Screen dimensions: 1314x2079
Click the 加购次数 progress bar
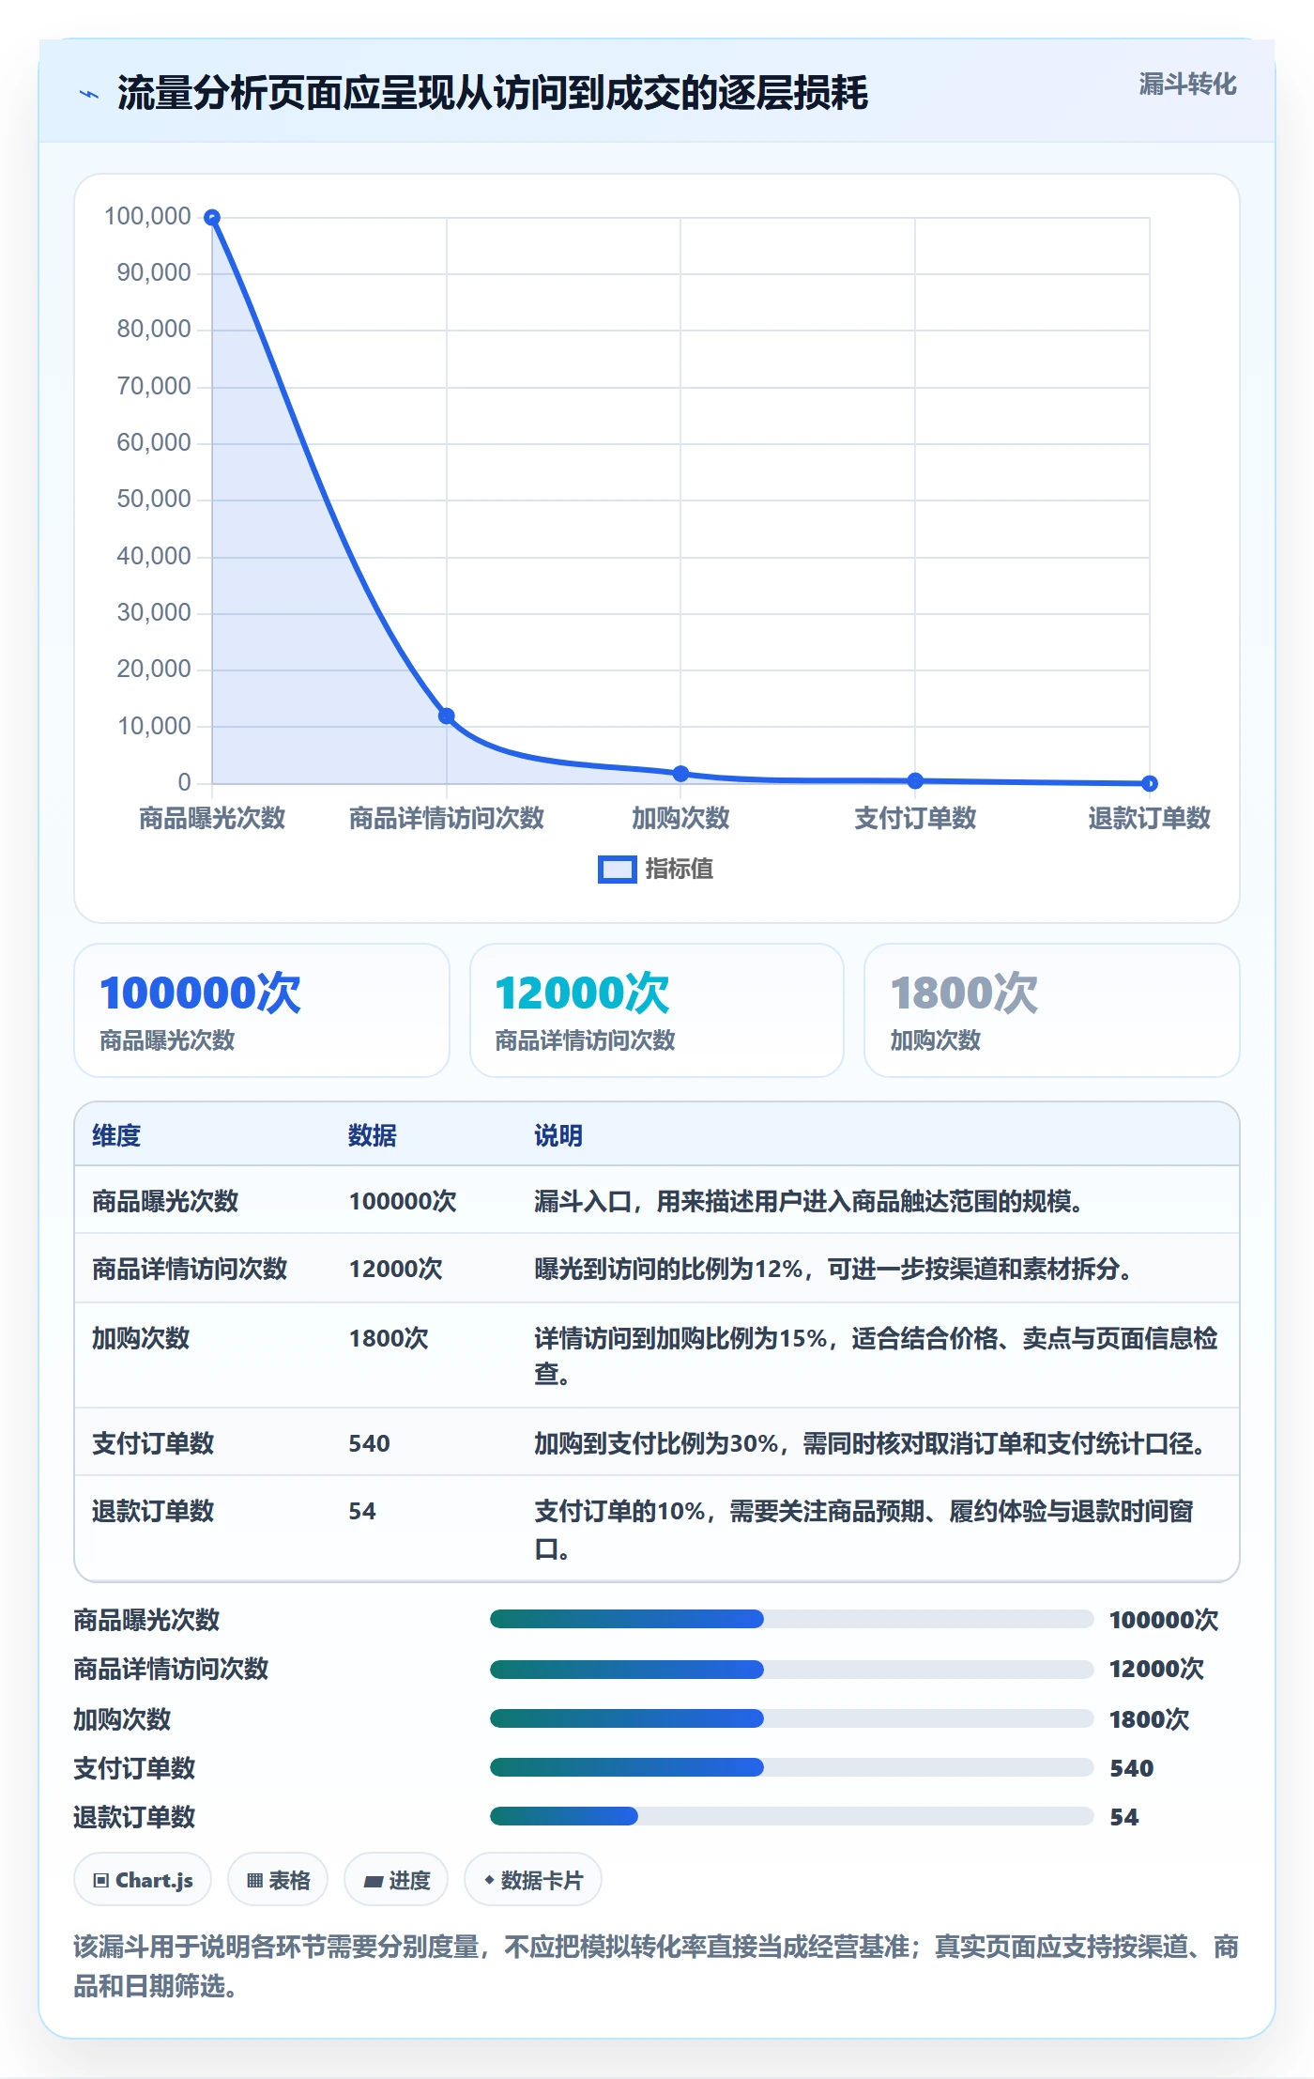(791, 1718)
